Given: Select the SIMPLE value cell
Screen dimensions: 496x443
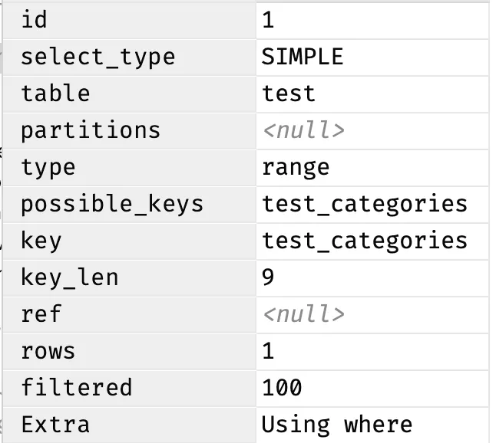Looking at the screenshot, I should (372, 57).
